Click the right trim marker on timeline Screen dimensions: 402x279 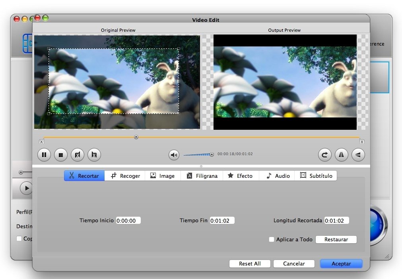tap(362, 142)
